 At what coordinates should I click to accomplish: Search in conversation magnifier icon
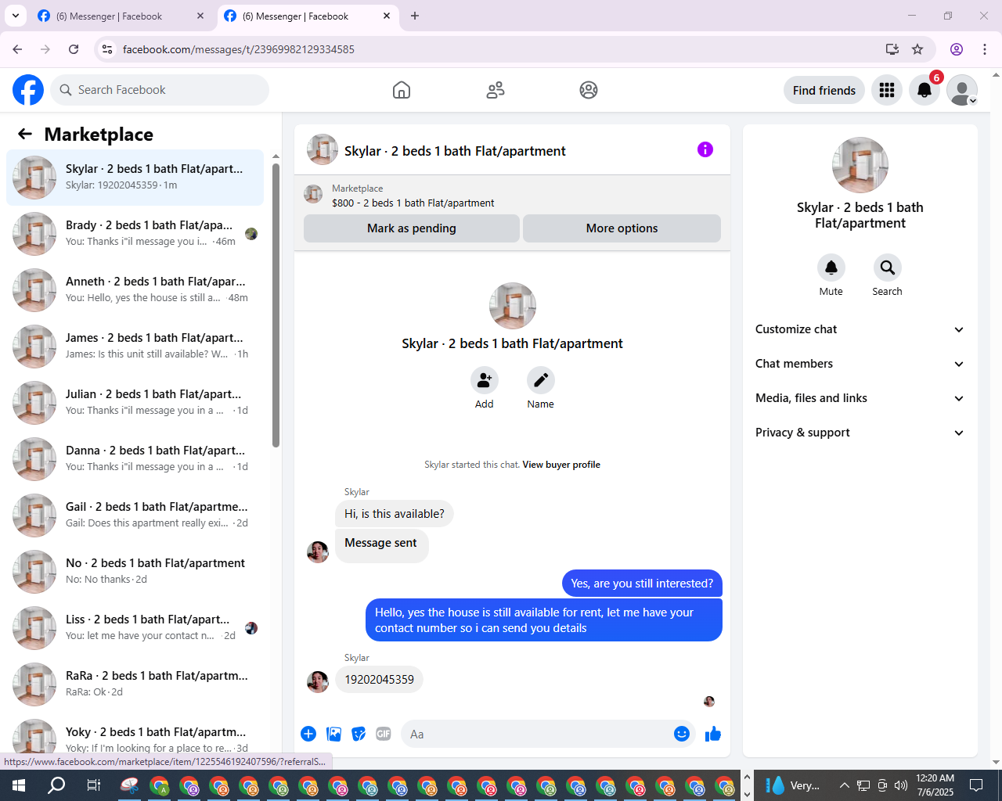(x=888, y=268)
